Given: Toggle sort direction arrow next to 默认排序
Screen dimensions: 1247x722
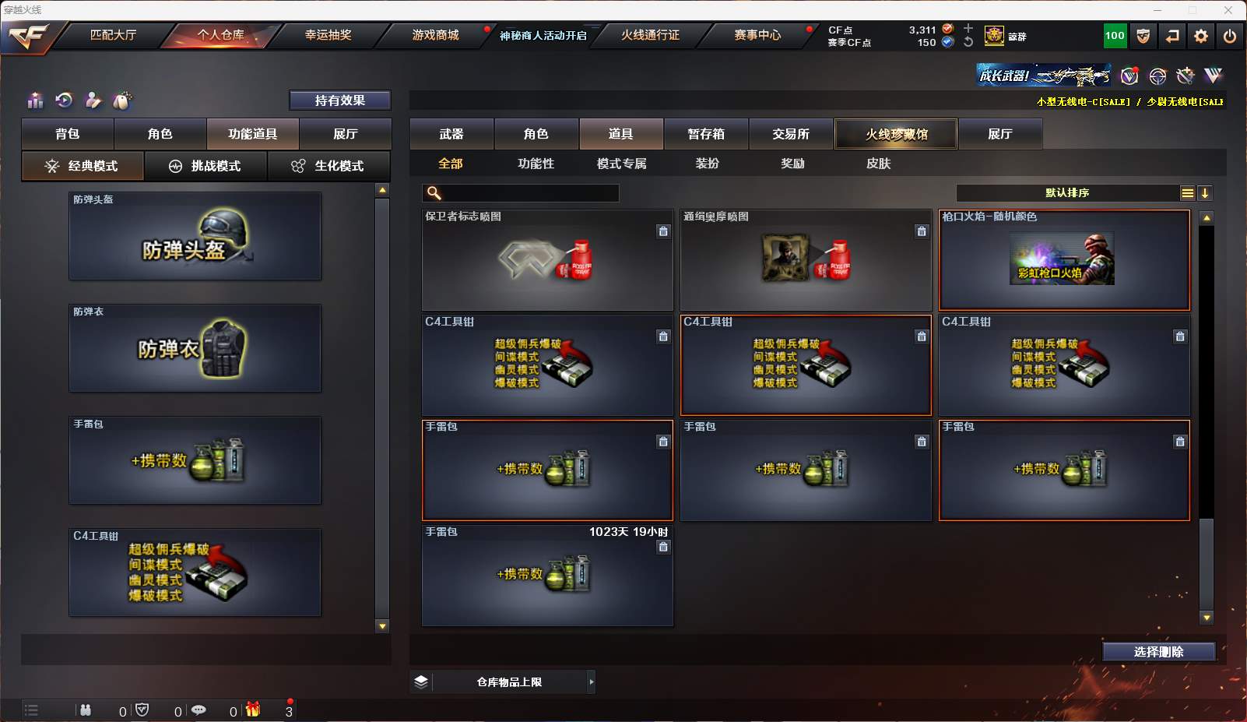Looking at the screenshot, I should (x=1205, y=193).
